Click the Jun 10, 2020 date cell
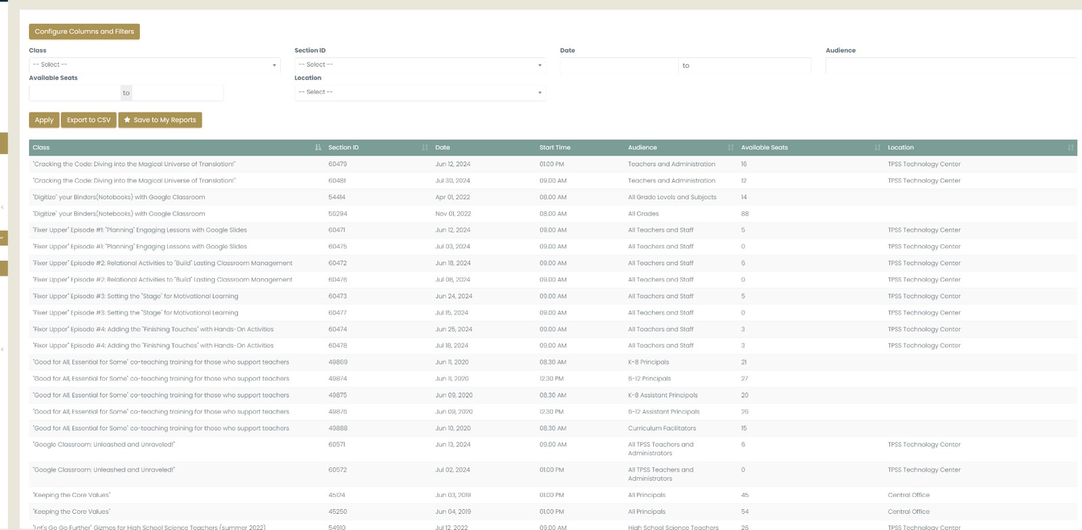 click(x=453, y=428)
